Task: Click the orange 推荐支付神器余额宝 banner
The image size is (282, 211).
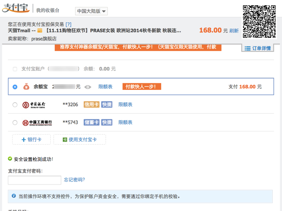Action: click(x=138, y=47)
